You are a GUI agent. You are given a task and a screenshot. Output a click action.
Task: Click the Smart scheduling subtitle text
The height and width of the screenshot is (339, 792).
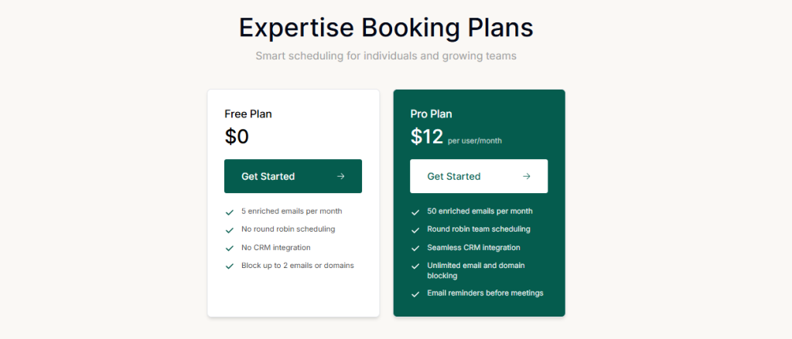(386, 56)
